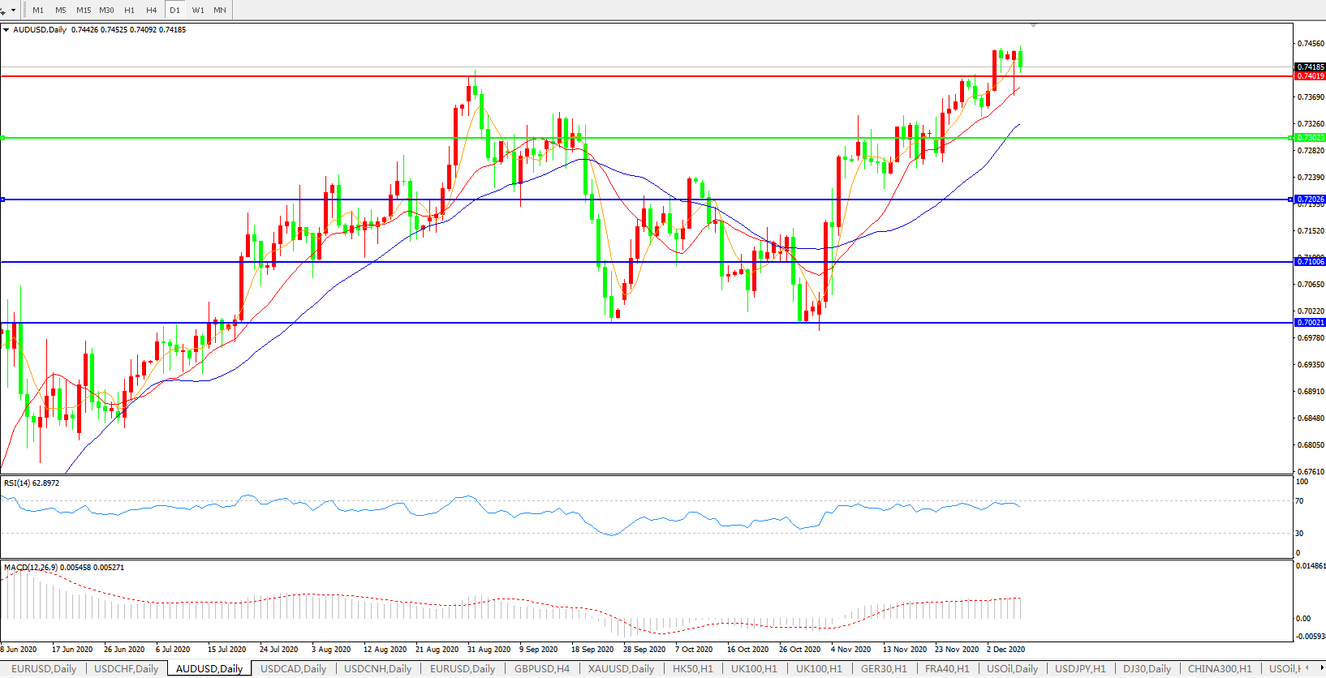This screenshot has height=678, width=1326.
Task: Switch to the GBPUSD,H4 chart tab
Action: coord(541,669)
